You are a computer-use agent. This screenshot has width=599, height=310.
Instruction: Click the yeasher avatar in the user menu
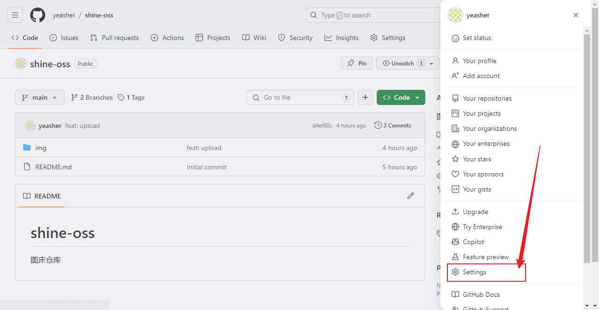pyautogui.click(x=455, y=15)
